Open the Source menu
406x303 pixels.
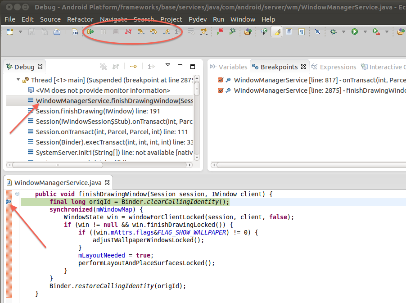click(50, 19)
